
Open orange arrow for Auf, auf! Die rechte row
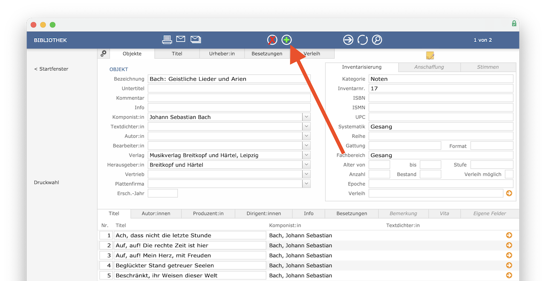click(x=509, y=245)
